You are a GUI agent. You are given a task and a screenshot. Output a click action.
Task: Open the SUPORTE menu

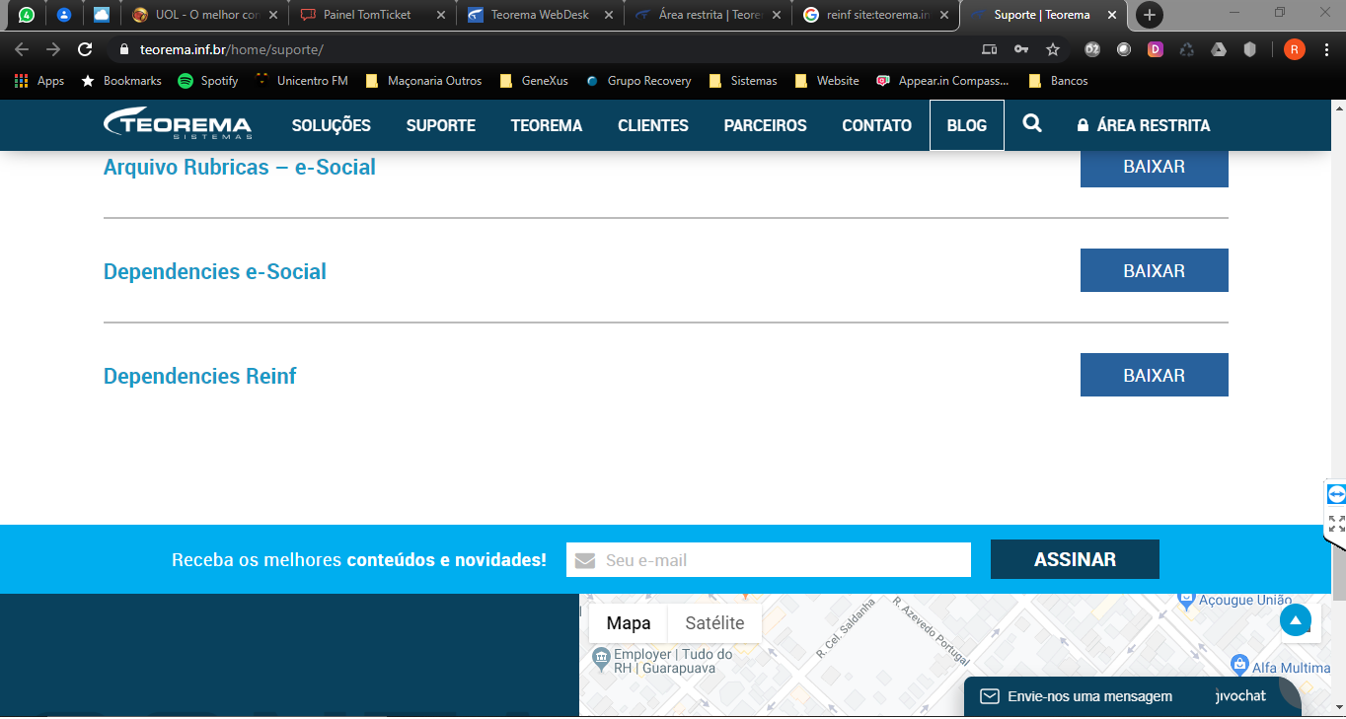tap(441, 125)
